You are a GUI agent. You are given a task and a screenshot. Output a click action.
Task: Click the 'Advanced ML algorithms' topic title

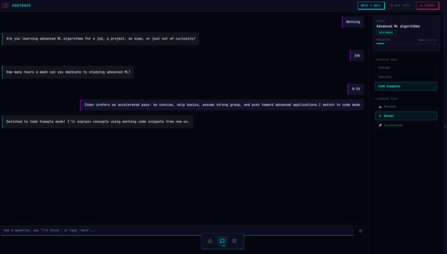click(x=398, y=26)
